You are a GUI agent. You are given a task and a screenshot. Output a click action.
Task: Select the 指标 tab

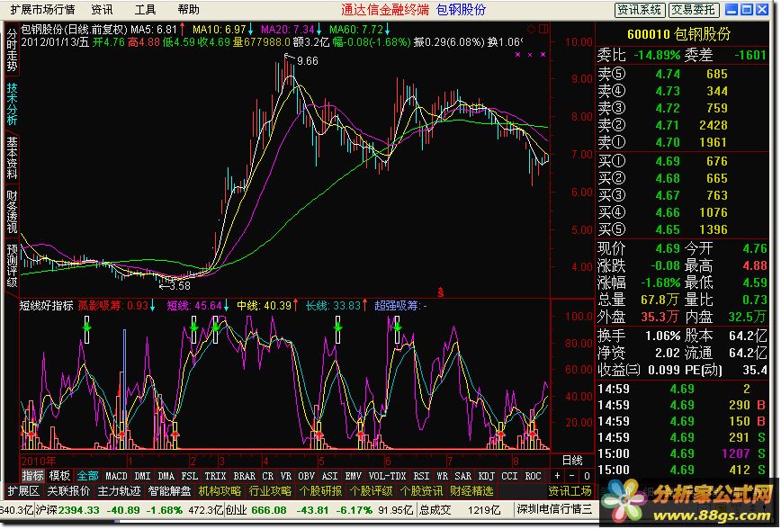(x=32, y=476)
